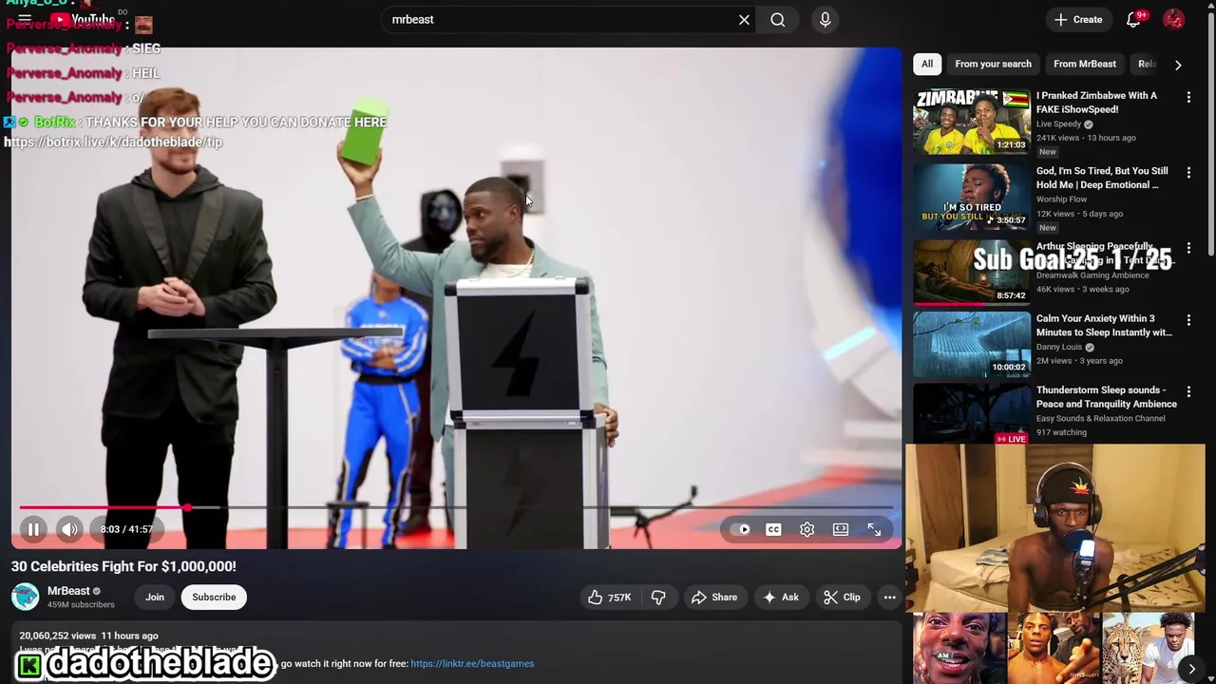Open Calm Your Anxiety rain video thumbnail

point(972,344)
